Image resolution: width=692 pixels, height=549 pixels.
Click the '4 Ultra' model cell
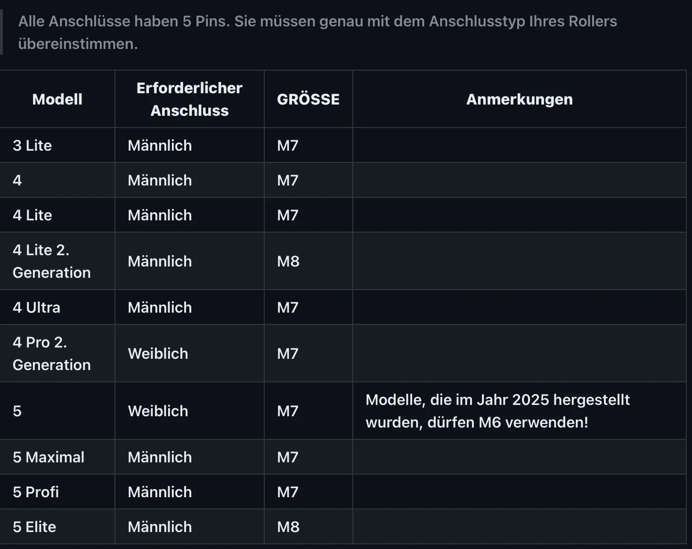tap(37, 307)
